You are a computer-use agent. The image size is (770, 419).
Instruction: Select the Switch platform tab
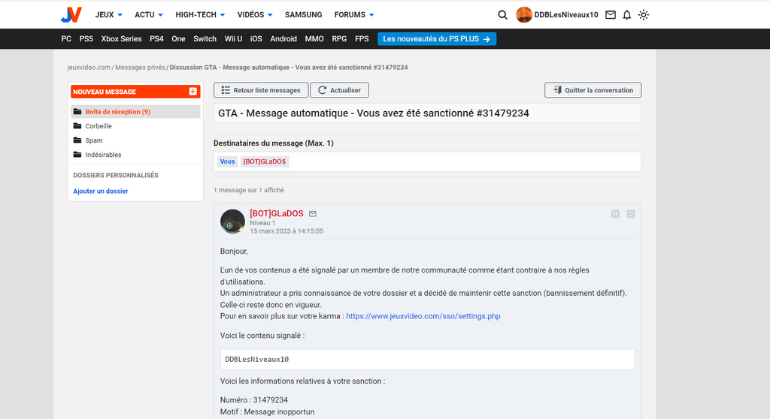pyautogui.click(x=205, y=39)
